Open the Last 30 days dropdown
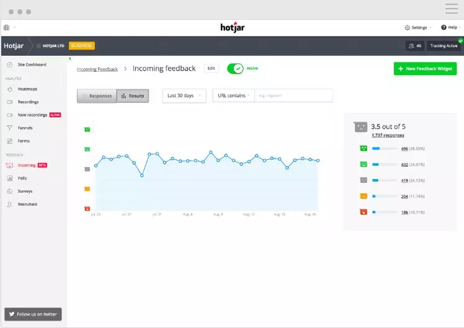The height and width of the screenshot is (328, 464). pyautogui.click(x=184, y=95)
